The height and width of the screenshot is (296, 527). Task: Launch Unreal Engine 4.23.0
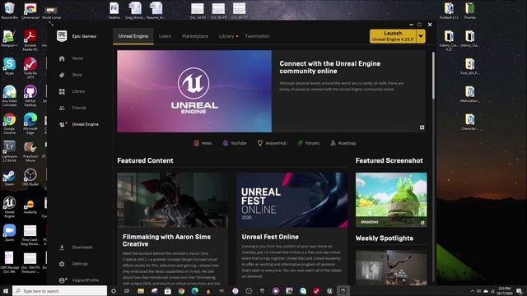pyautogui.click(x=393, y=36)
